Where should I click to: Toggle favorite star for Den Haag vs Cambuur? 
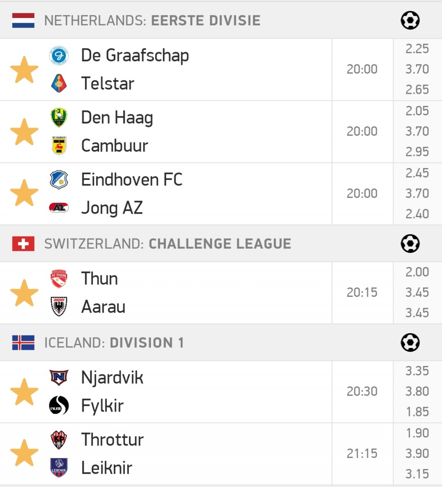tap(24, 132)
